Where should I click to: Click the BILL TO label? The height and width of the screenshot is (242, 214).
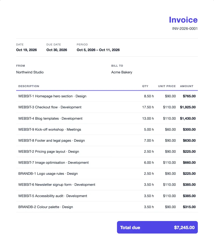(117, 66)
